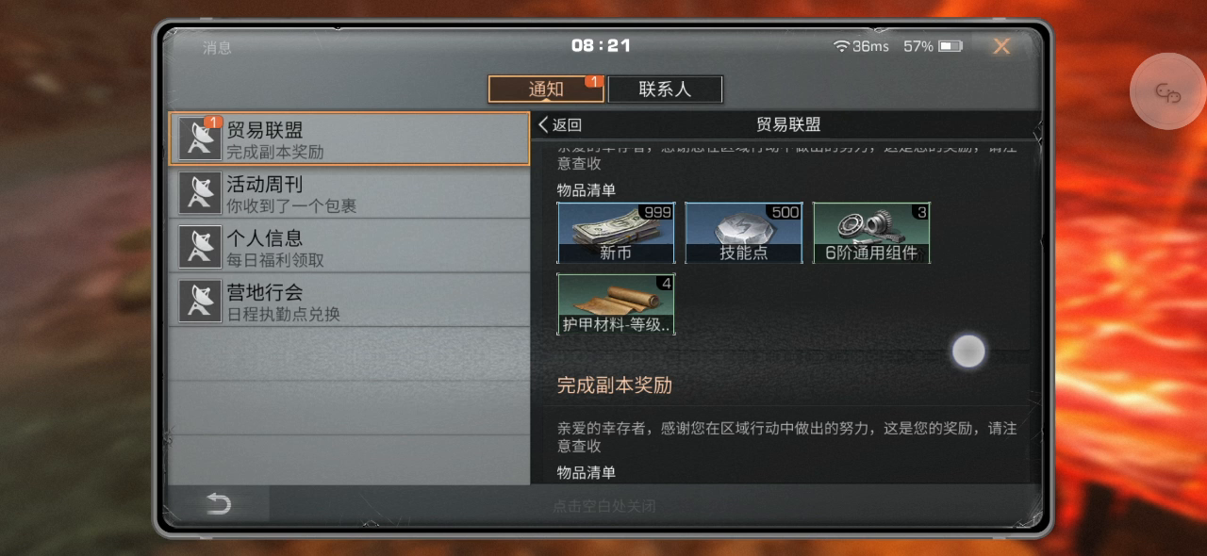Click the battery status indicator
Image resolution: width=1207 pixels, height=556 pixels.
point(951,46)
